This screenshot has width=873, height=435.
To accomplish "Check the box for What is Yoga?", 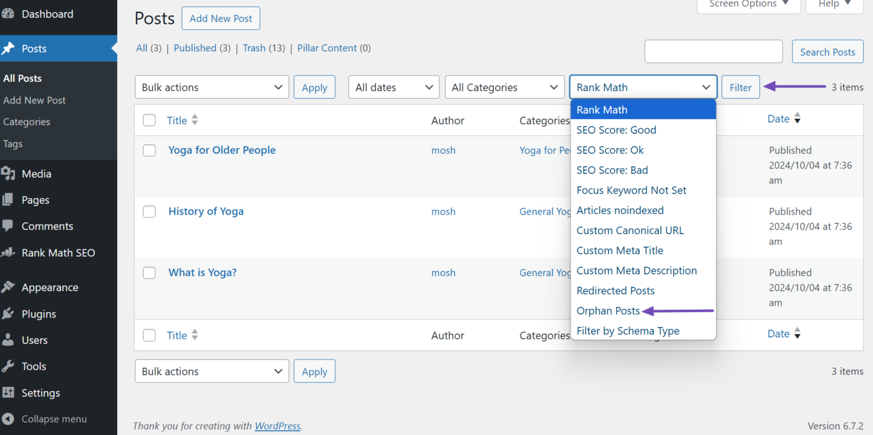I will (x=149, y=273).
